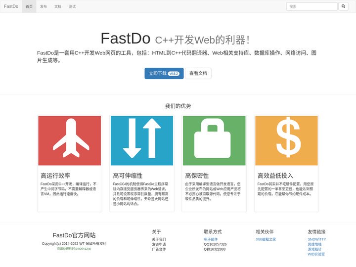This screenshot has width=356, height=267.
Task: Click the 查看文档 button
Action: click(x=198, y=73)
